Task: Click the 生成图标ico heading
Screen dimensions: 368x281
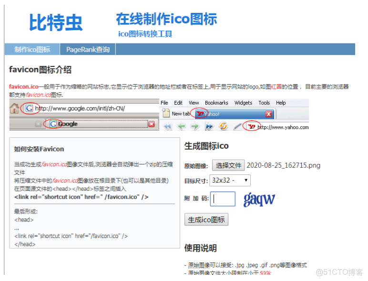Action: tap(206, 146)
